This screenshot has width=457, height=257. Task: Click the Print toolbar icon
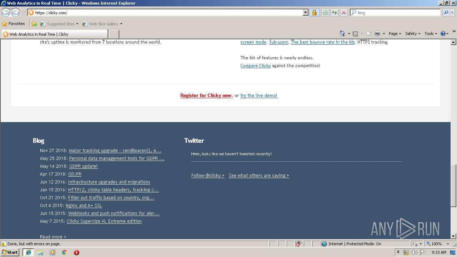(377, 34)
